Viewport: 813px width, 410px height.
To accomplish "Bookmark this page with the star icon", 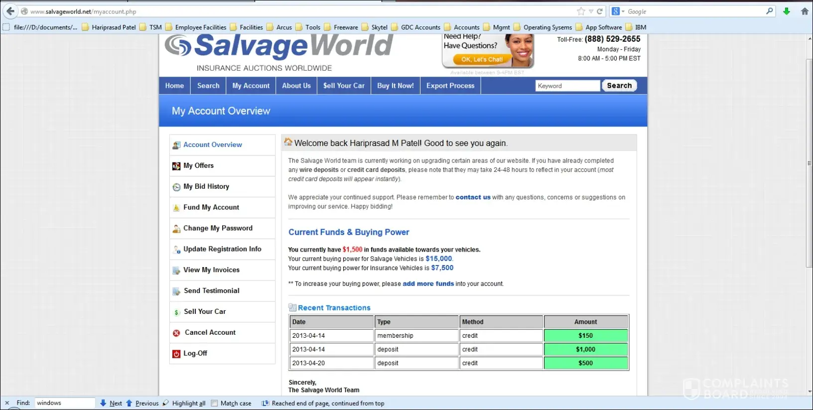I will (581, 11).
